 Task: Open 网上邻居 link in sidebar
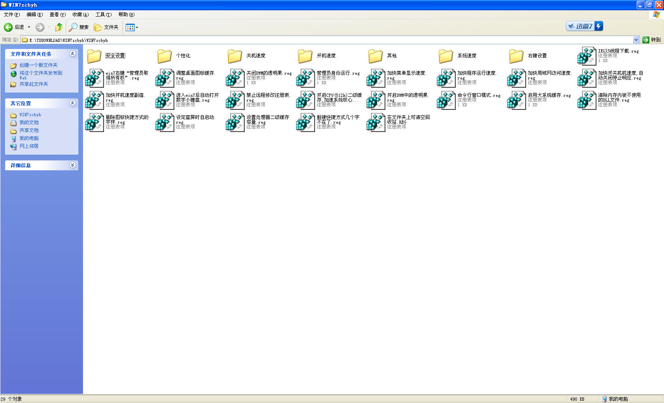[29, 146]
